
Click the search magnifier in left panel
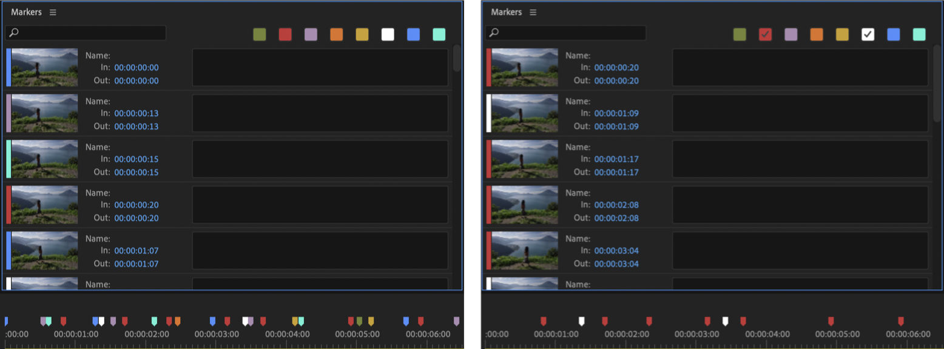tap(14, 33)
